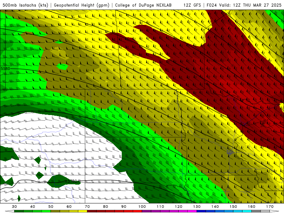Click the brightest lime green legend segment
The width and height of the screenshot is (284, 213).
pyautogui.click(x=46, y=211)
